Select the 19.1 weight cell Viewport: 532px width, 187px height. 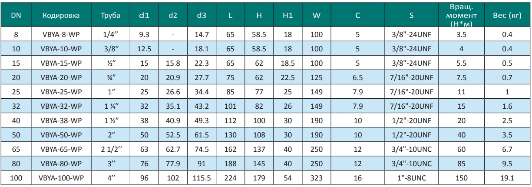[x=507, y=178]
